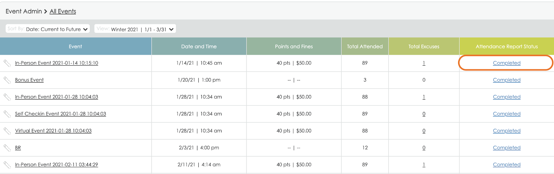Image resolution: width=554 pixels, height=174 pixels.
Task: View excuses count for BR event
Action: tap(424, 148)
